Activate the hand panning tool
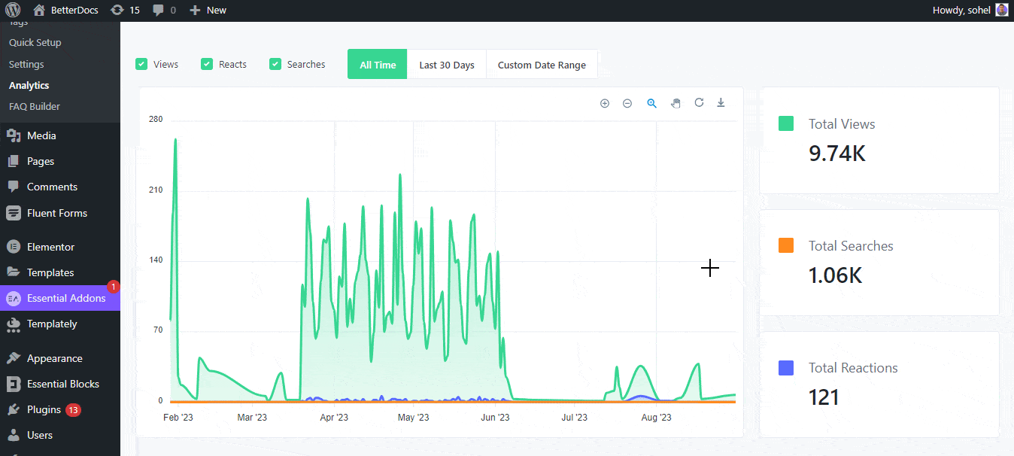The image size is (1014, 456). [x=675, y=103]
